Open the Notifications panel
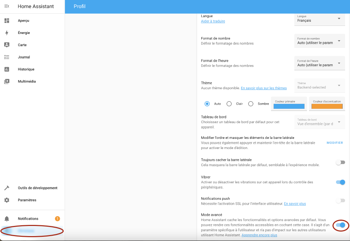This screenshot has height=241, width=350. point(32,219)
